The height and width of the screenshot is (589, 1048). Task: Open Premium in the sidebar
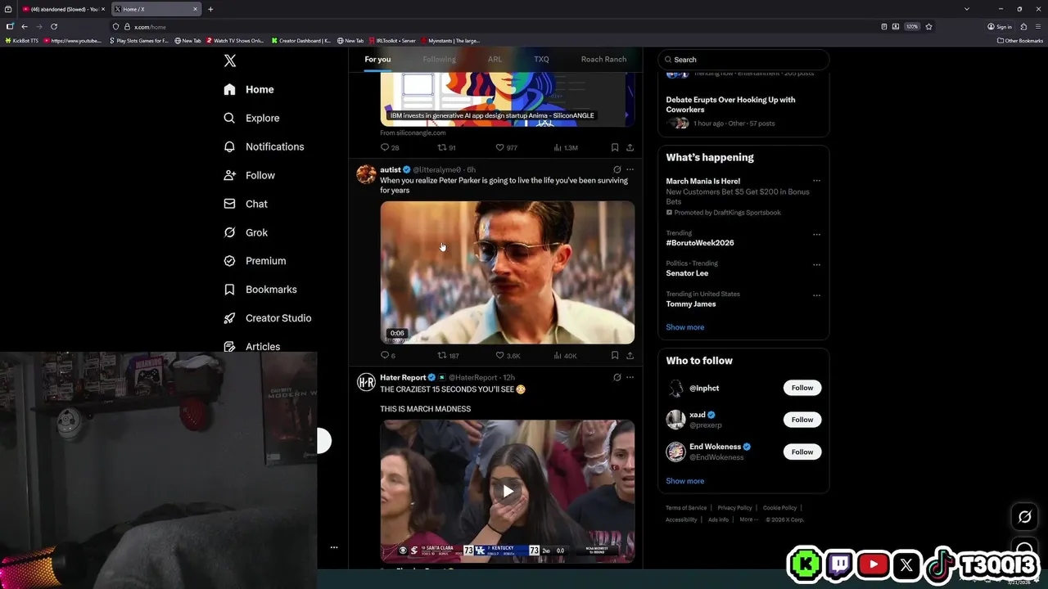[x=255, y=261]
